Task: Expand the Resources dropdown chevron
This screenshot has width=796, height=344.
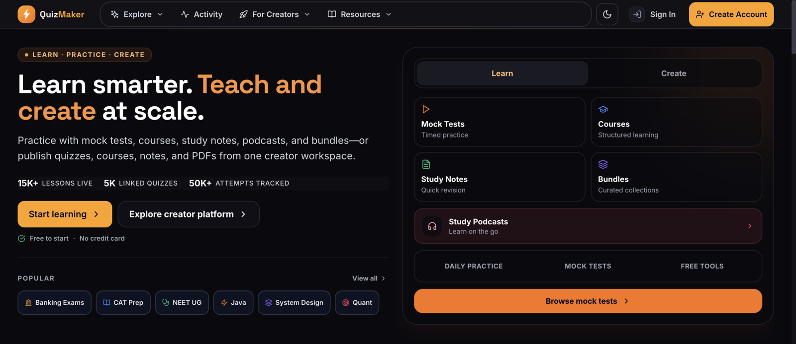Action: tap(389, 14)
